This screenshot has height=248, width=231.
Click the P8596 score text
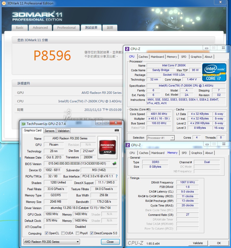pyautogui.click(x=52, y=55)
